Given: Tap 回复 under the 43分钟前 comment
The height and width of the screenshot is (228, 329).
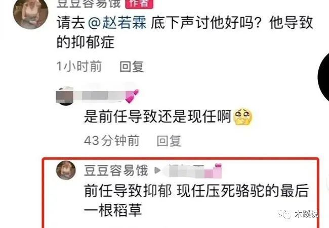Looking at the screenshot, I should pyautogui.click(x=169, y=141).
